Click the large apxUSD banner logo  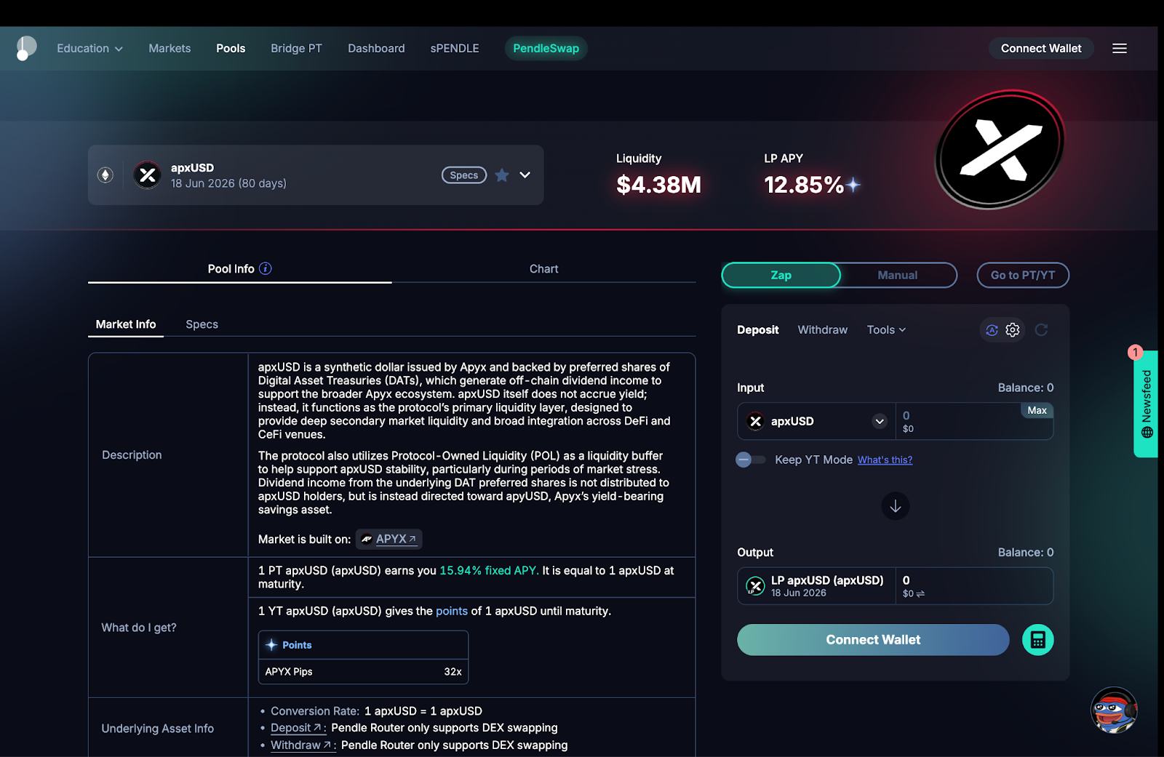click(x=1000, y=149)
